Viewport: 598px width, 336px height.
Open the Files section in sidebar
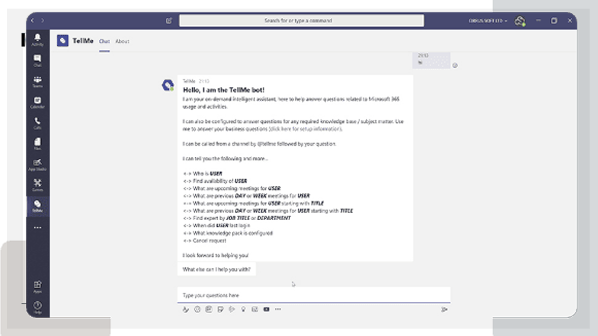[37, 144]
